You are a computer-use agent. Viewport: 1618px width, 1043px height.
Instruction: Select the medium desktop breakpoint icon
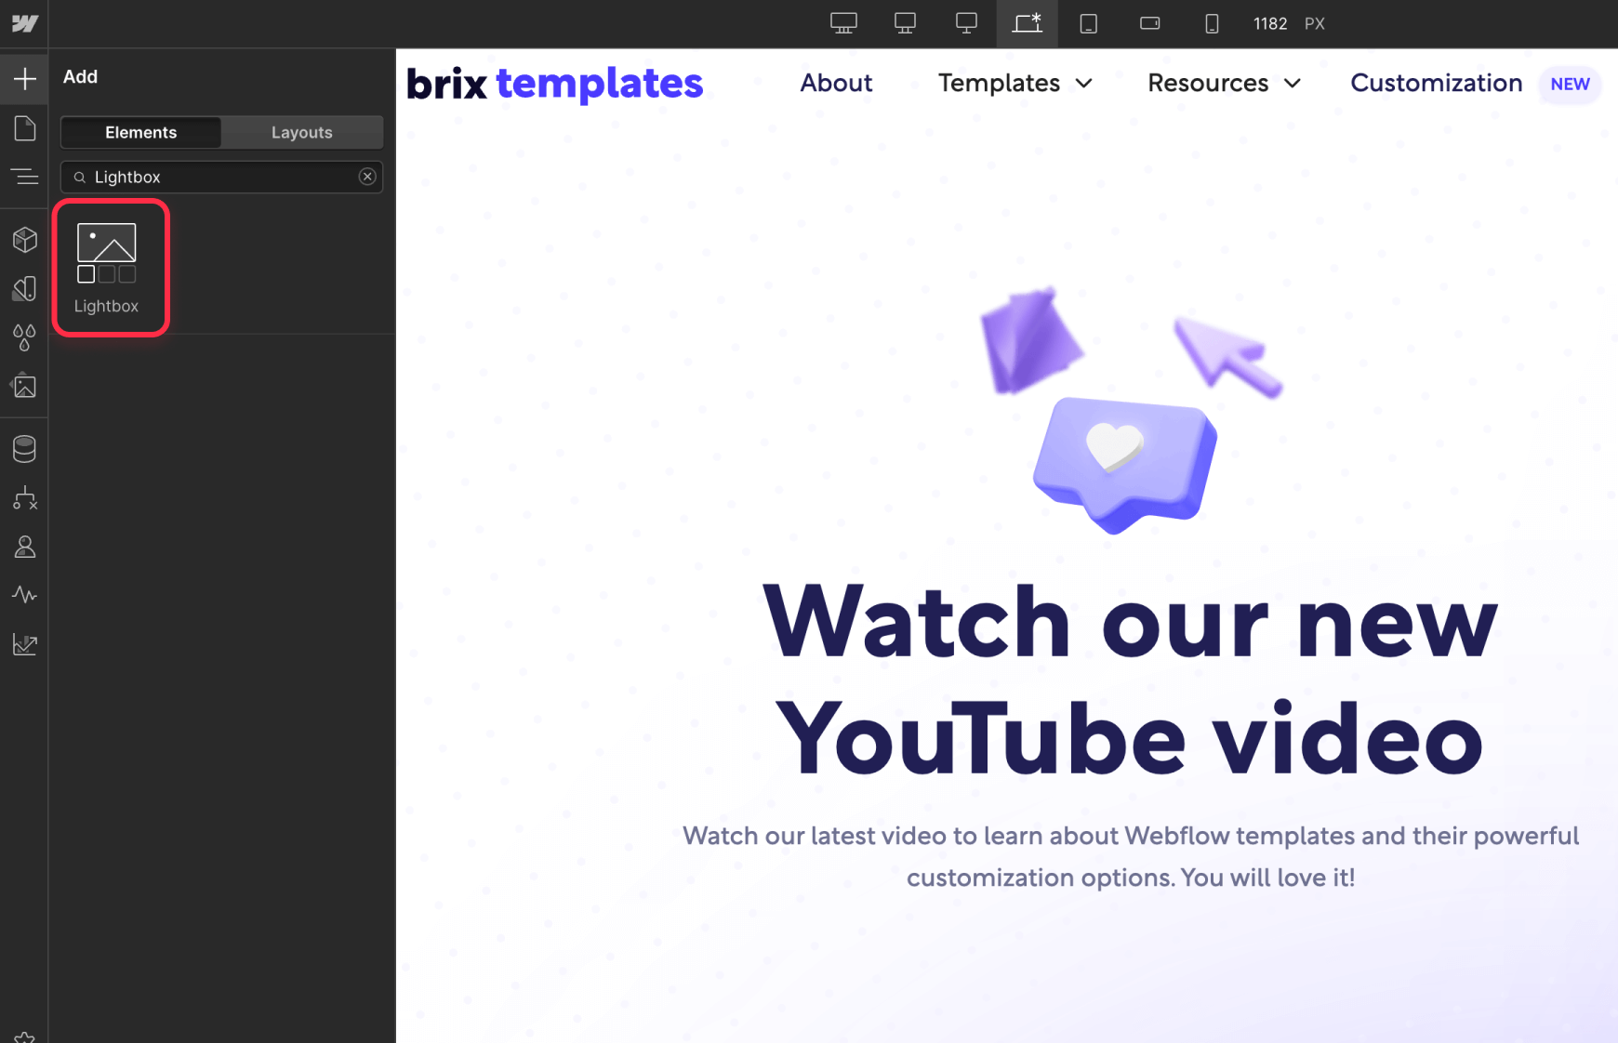click(x=966, y=23)
